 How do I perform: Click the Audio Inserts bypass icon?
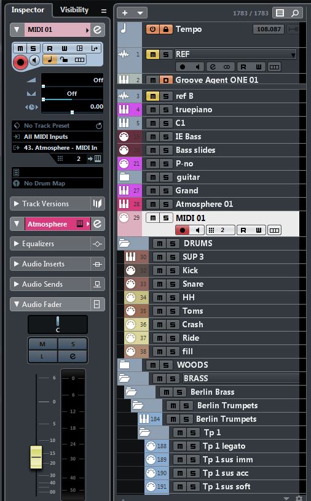[x=97, y=264]
